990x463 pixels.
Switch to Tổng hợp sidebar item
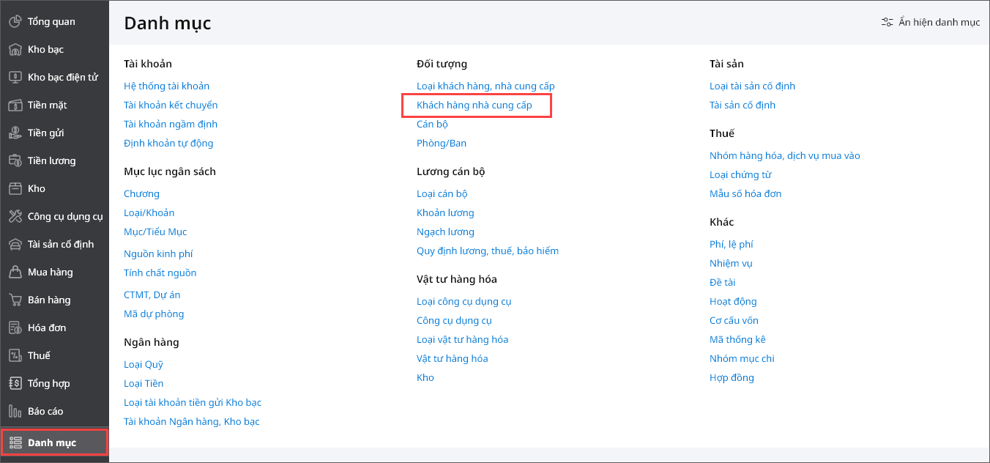48,384
